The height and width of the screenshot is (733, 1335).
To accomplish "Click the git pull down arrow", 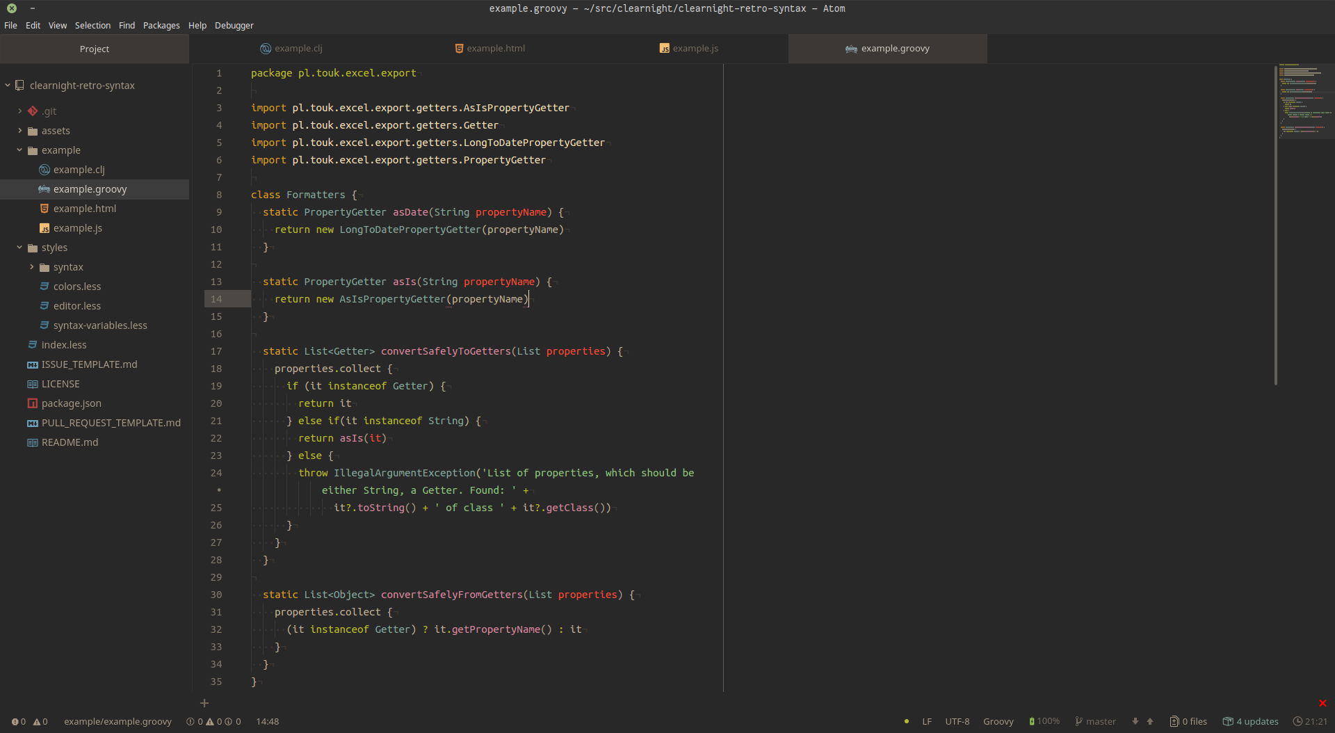I will click(1135, 722).
